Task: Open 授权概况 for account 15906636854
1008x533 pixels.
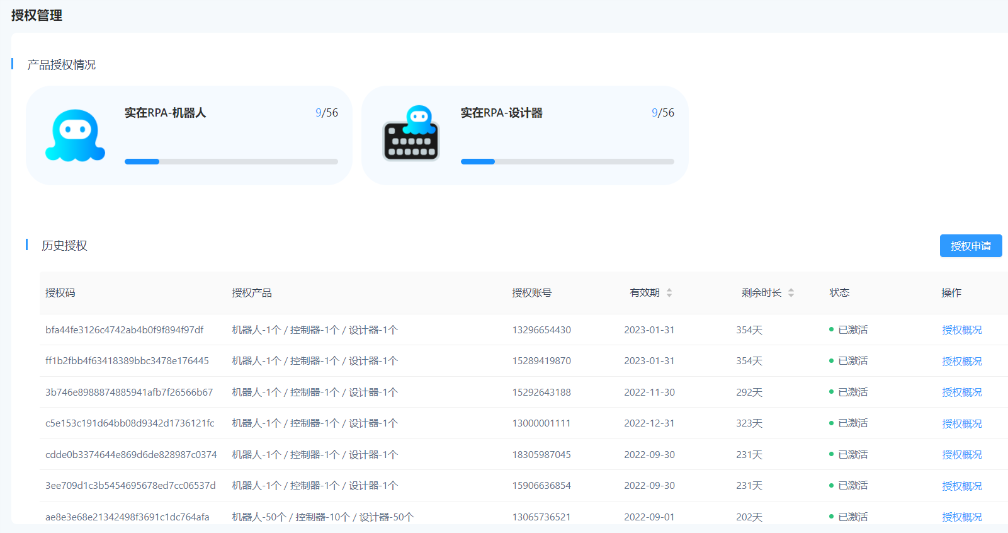Action: click(961, 486)
